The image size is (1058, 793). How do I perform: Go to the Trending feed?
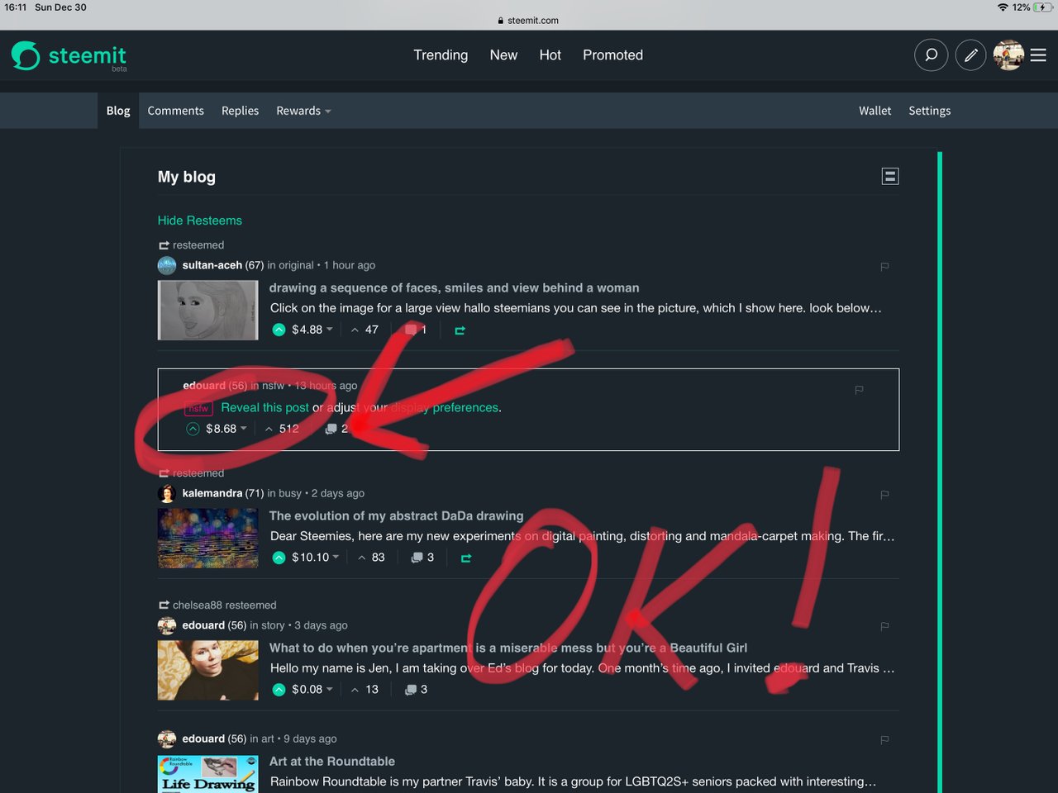[441, 55]
